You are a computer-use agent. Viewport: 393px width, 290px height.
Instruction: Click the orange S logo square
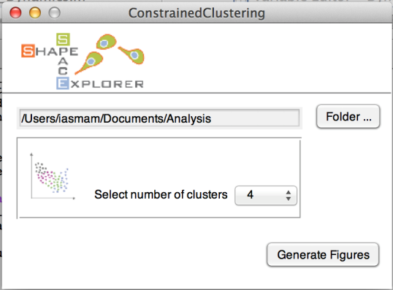28,51
